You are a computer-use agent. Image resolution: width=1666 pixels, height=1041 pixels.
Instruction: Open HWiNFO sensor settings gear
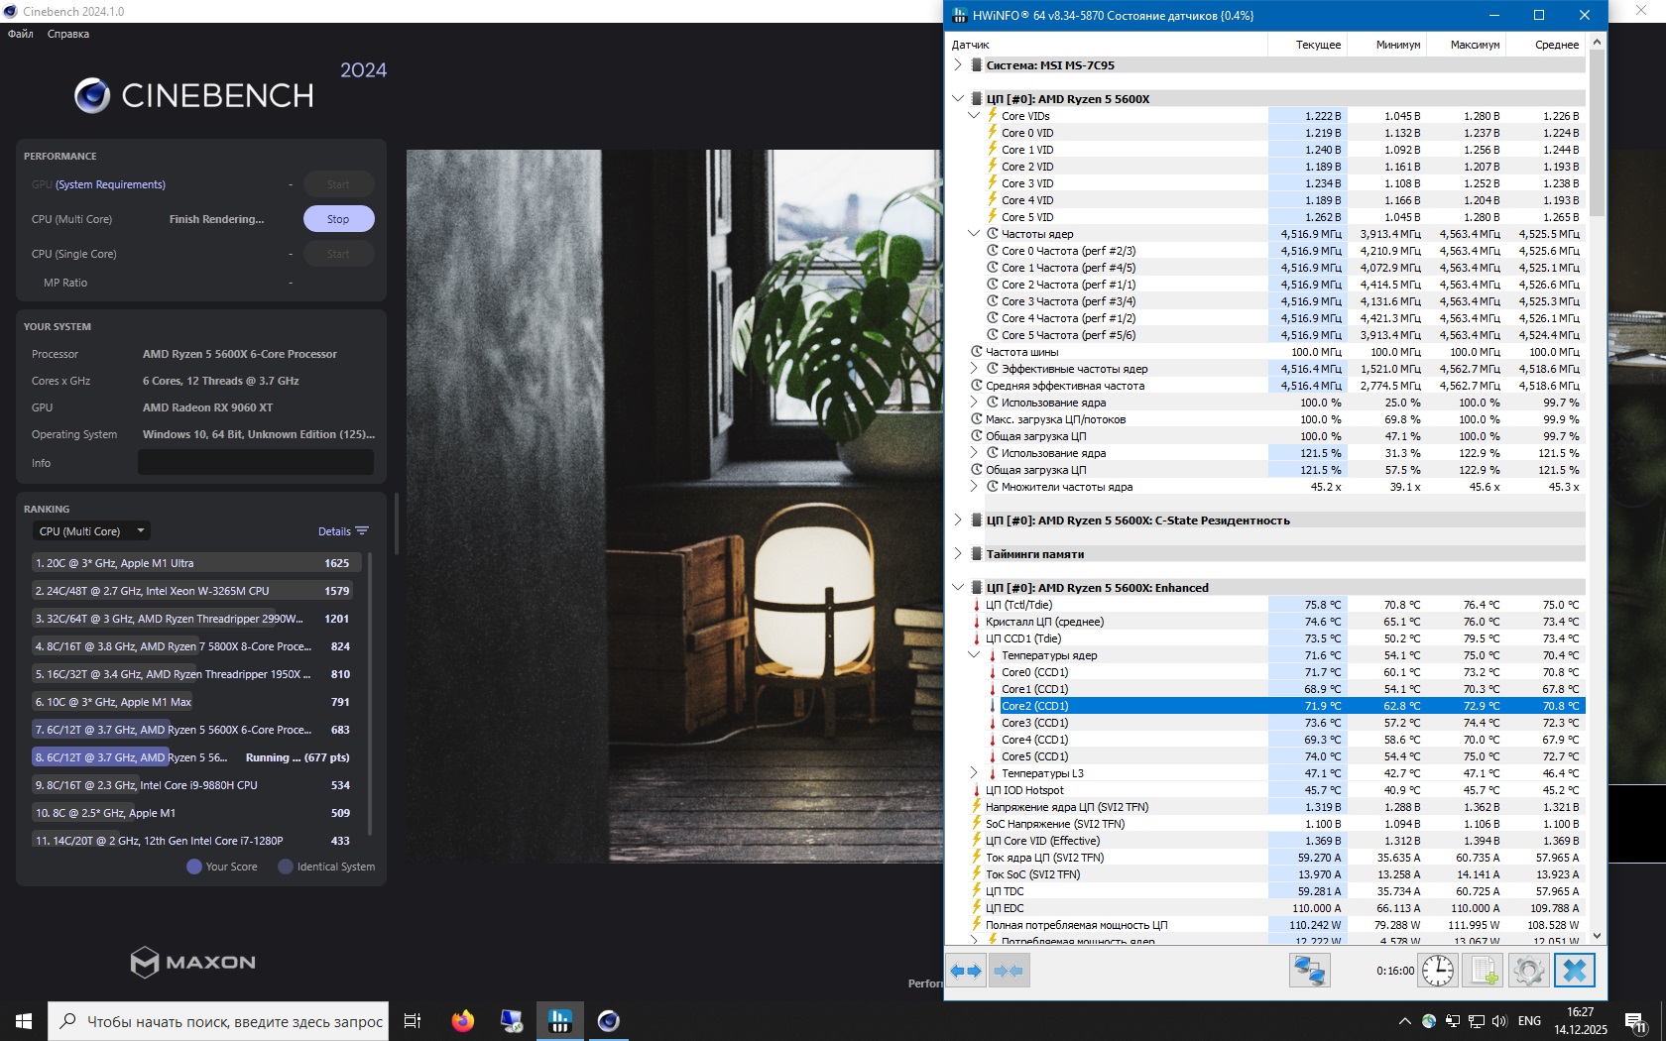coord(1528,971)
